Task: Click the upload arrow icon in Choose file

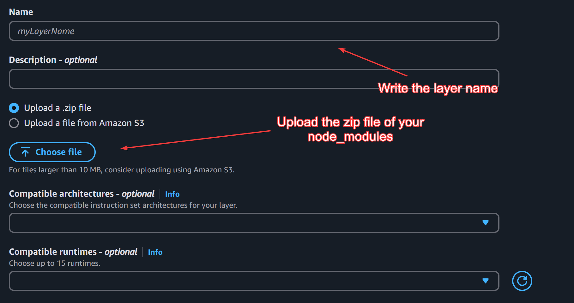Action: [x=25, y=152]
